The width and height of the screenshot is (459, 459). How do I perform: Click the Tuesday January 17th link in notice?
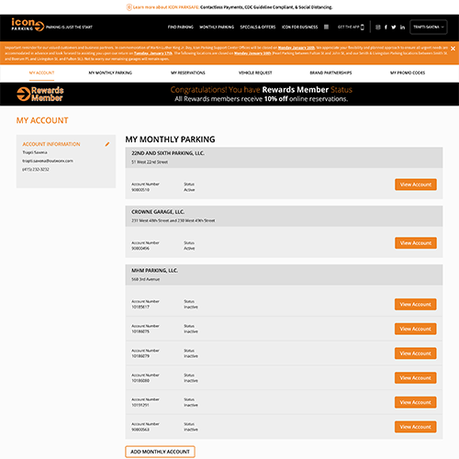[153, 53]
